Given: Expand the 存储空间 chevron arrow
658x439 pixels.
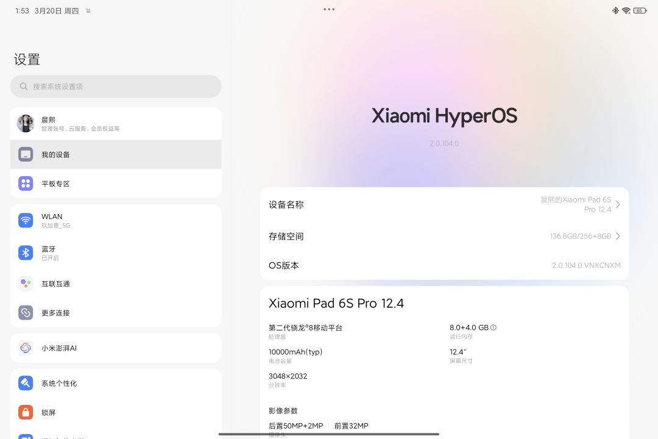Looking at the screenshot, I should [618, 236].
